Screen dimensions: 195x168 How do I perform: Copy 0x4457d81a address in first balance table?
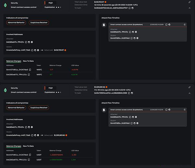click(x=30, y=69)
